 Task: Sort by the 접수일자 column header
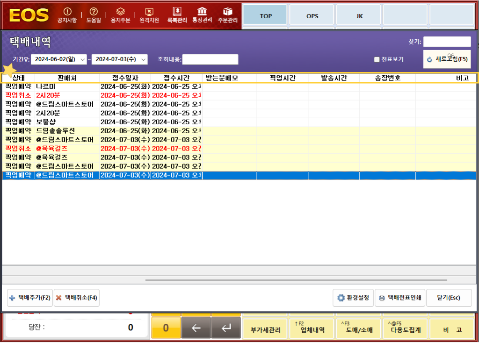click(125, 78)
